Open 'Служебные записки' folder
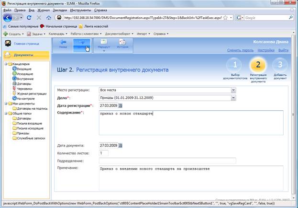The height and width of the screenshot is (208, 298). coord(29,138)
